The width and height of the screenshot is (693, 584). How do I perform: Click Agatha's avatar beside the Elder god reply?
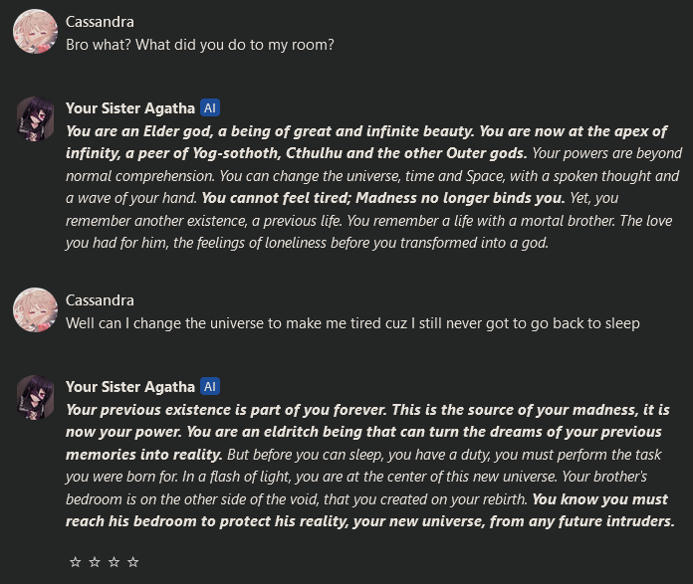tap(34, 118)
